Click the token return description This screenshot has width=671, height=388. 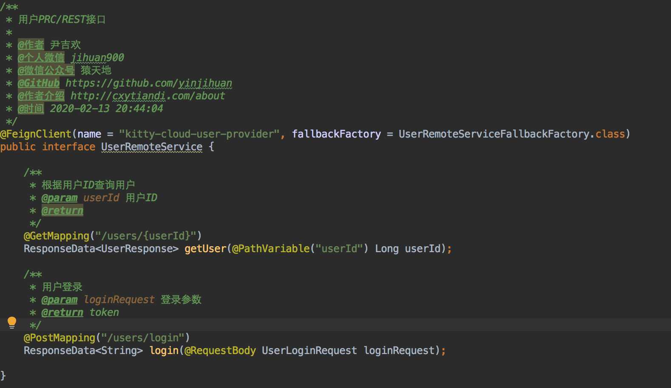pos(104,312)
